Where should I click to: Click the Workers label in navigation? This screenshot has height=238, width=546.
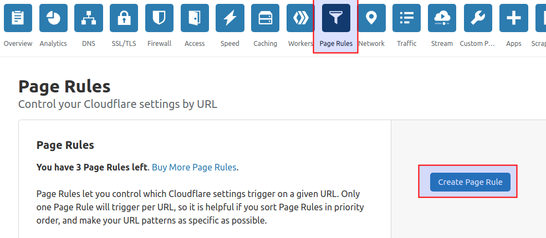point(300,44)
